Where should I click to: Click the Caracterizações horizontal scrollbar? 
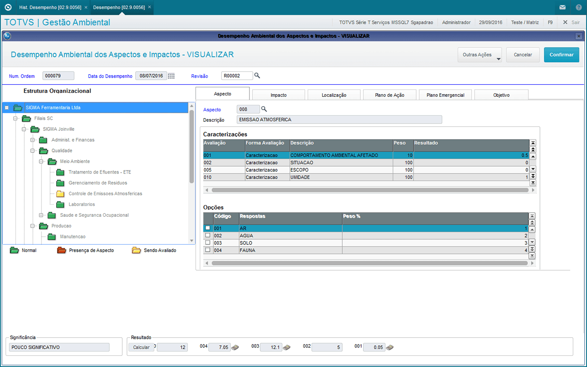tap(369, 190)
